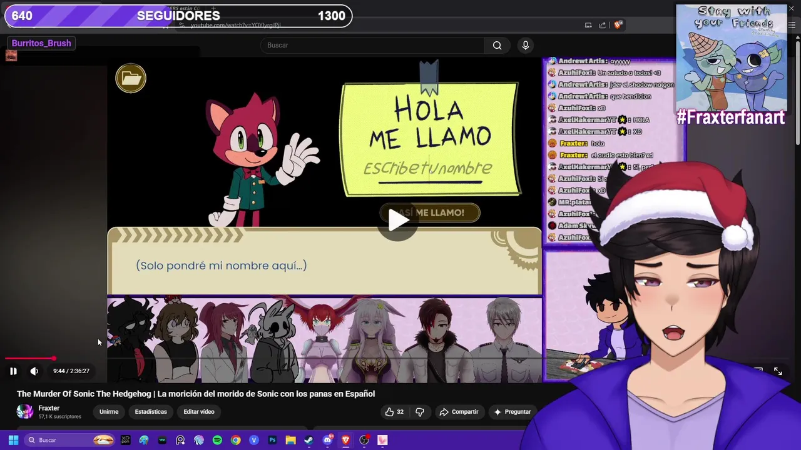Image resolution: width=801 pixels, height=450 pixels.
Task: Click the Unirme membership button
Action: [x=109, y=412]
